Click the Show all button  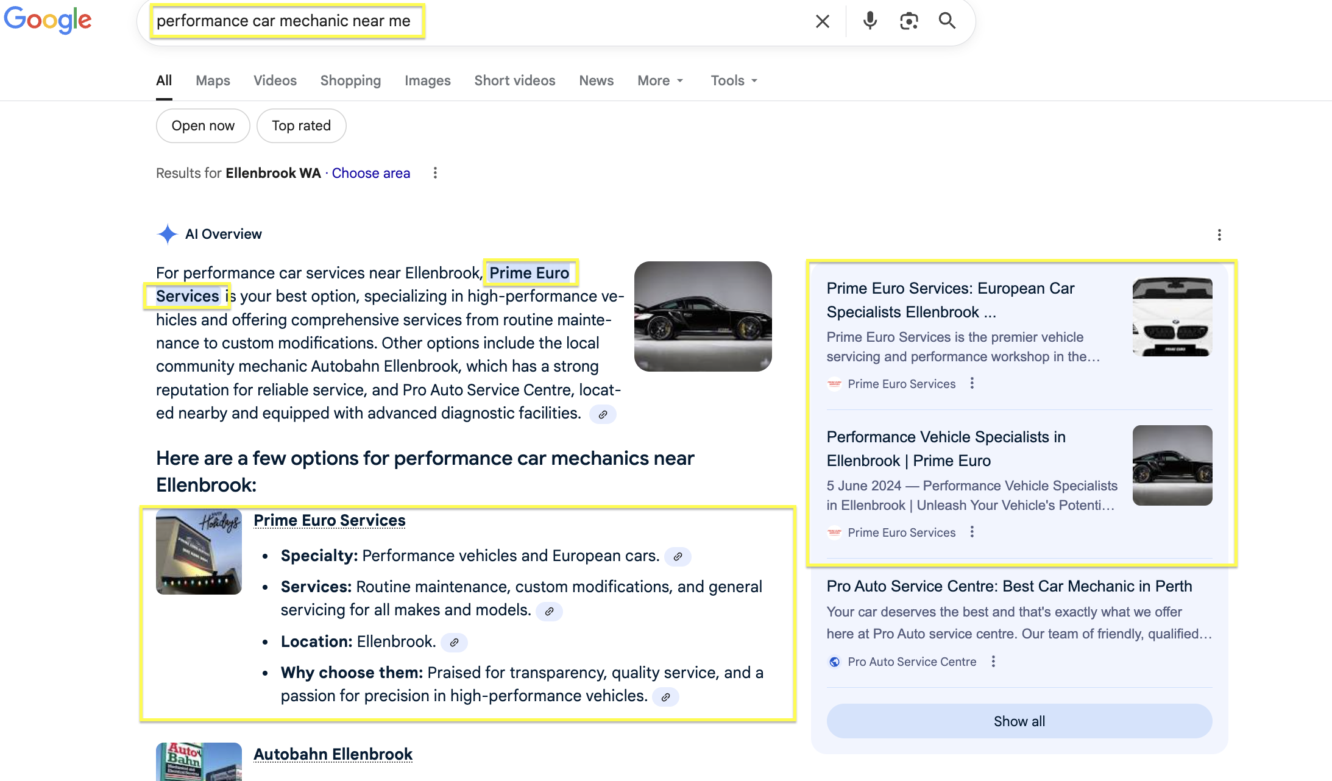click(x=1019, y=721)
